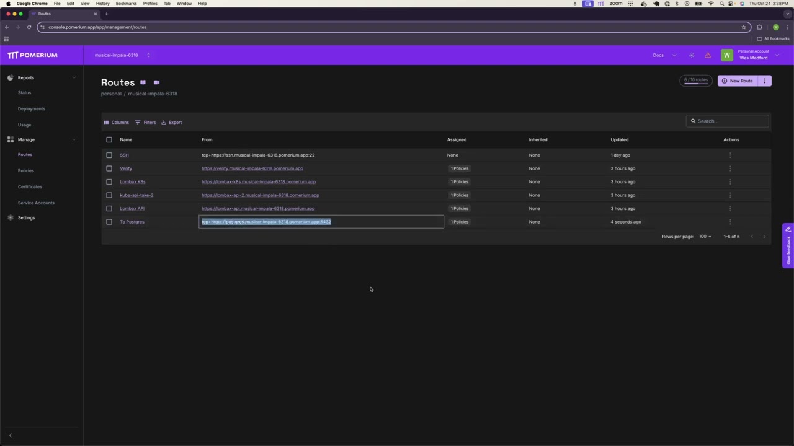Click 1 Policies for Lombax API row
The height and width of the screenshot is (446, 794).
460,208
